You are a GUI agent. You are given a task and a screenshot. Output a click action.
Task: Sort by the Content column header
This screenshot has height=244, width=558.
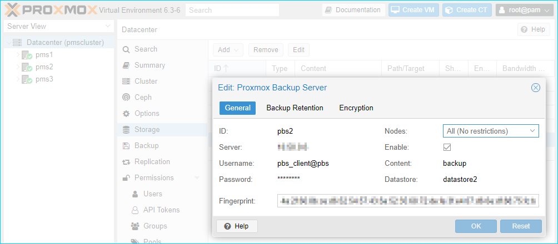click(338, 69)
